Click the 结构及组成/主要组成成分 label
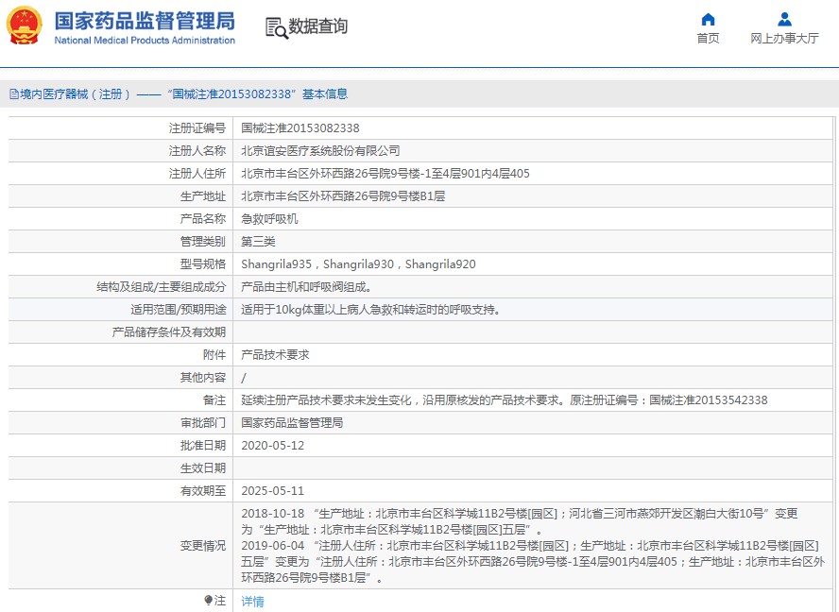This screenshot has height=612, width=839. [161, 287]
